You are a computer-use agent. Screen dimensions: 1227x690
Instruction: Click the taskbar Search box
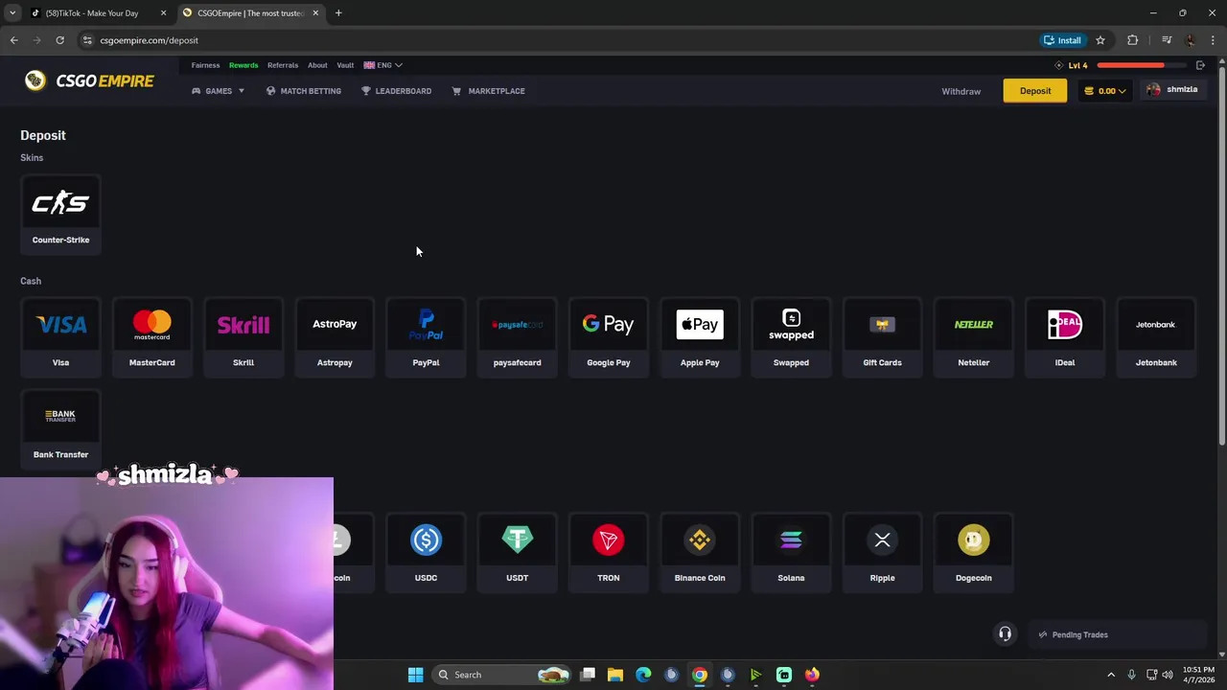tap(502, 675)
